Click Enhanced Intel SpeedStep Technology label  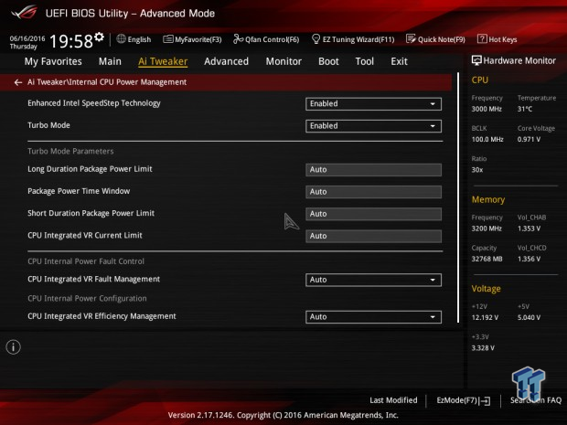(94, 103)
